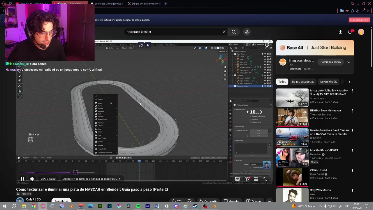Select the 'Todos' filter chip

tap(282, 82)
